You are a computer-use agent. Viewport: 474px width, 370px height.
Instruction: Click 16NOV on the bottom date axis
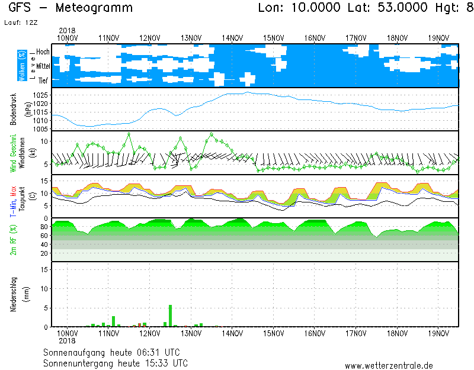click(x=315, y=333)
